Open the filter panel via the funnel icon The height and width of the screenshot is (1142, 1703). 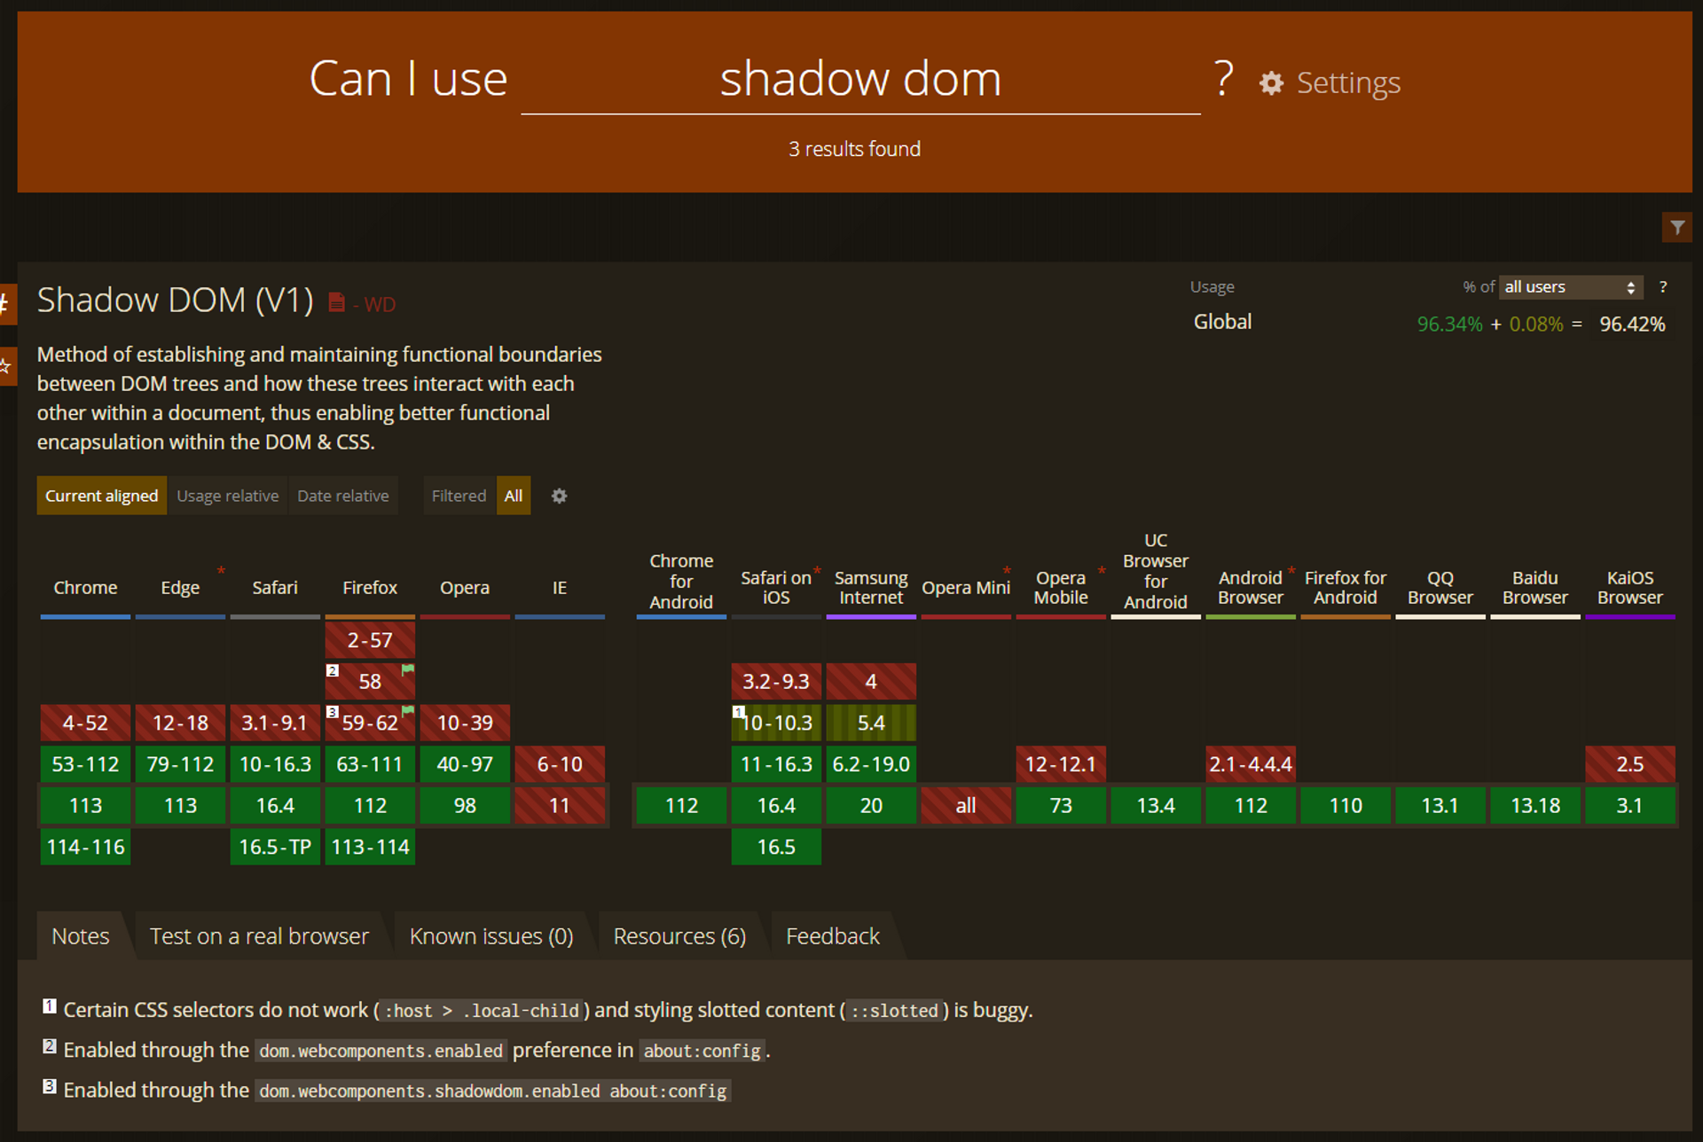click(x=1678, y=227)
